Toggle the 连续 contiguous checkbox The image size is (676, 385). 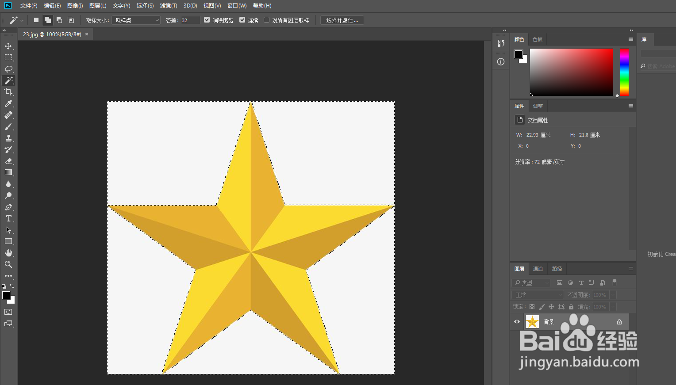click(x=242, y=20)
